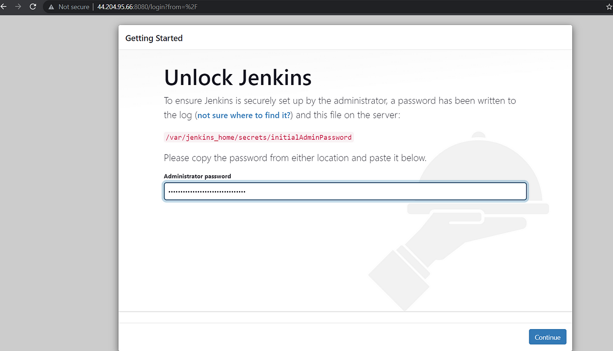Reload the page with refresh icon
613x351 pixels.
point(33,7)
